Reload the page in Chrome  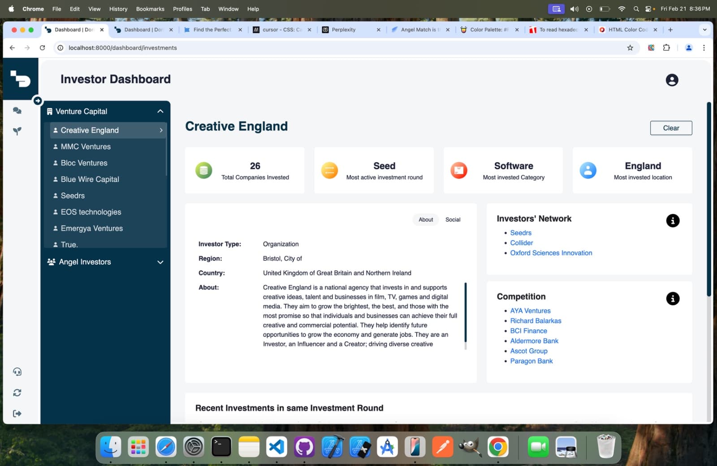pos(42,48)
